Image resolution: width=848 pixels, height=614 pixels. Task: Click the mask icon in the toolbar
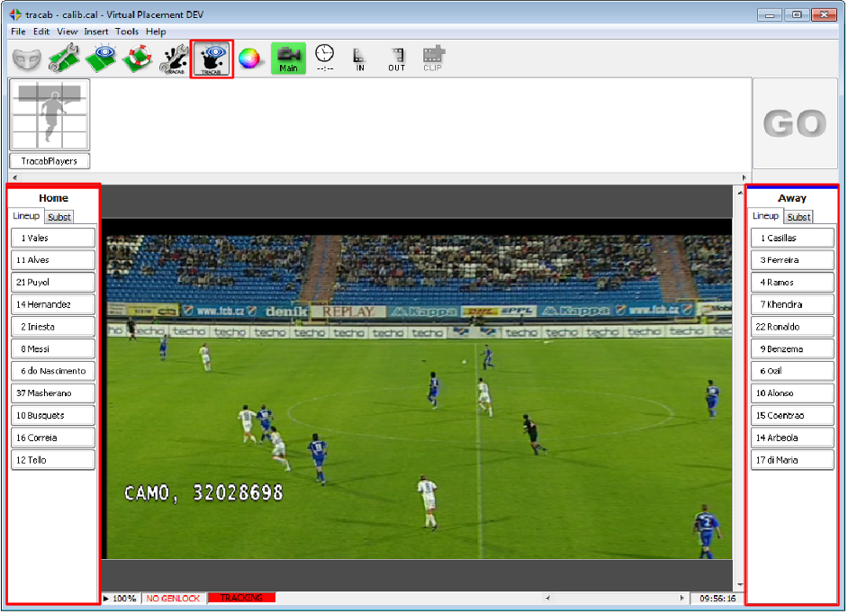(x=26, y=59)
